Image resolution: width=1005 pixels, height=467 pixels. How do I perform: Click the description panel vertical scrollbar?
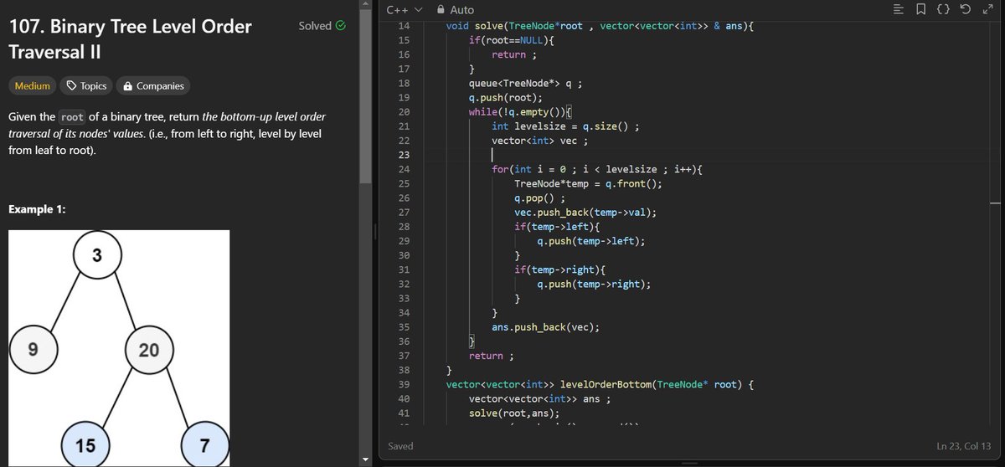tap(363, 96)
